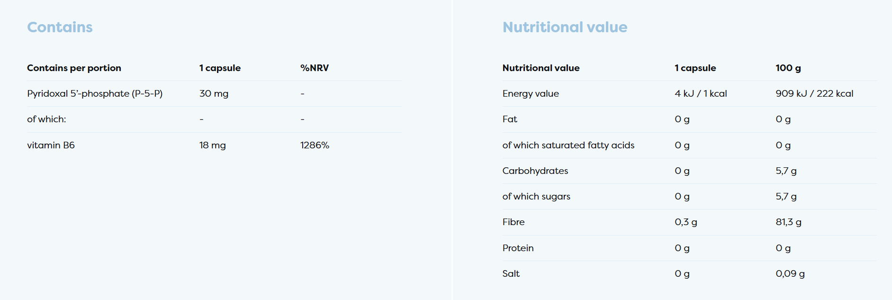
Task: Click the 0,3 g fibre per capsule value
Action: [685, 222]
